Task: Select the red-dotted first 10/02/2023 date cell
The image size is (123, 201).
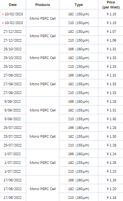Action: point(13,14)
